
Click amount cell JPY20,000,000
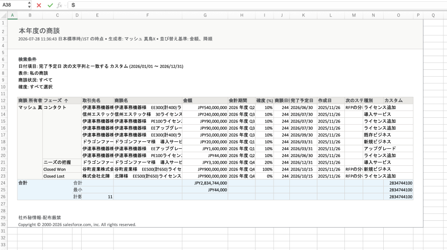205,142
